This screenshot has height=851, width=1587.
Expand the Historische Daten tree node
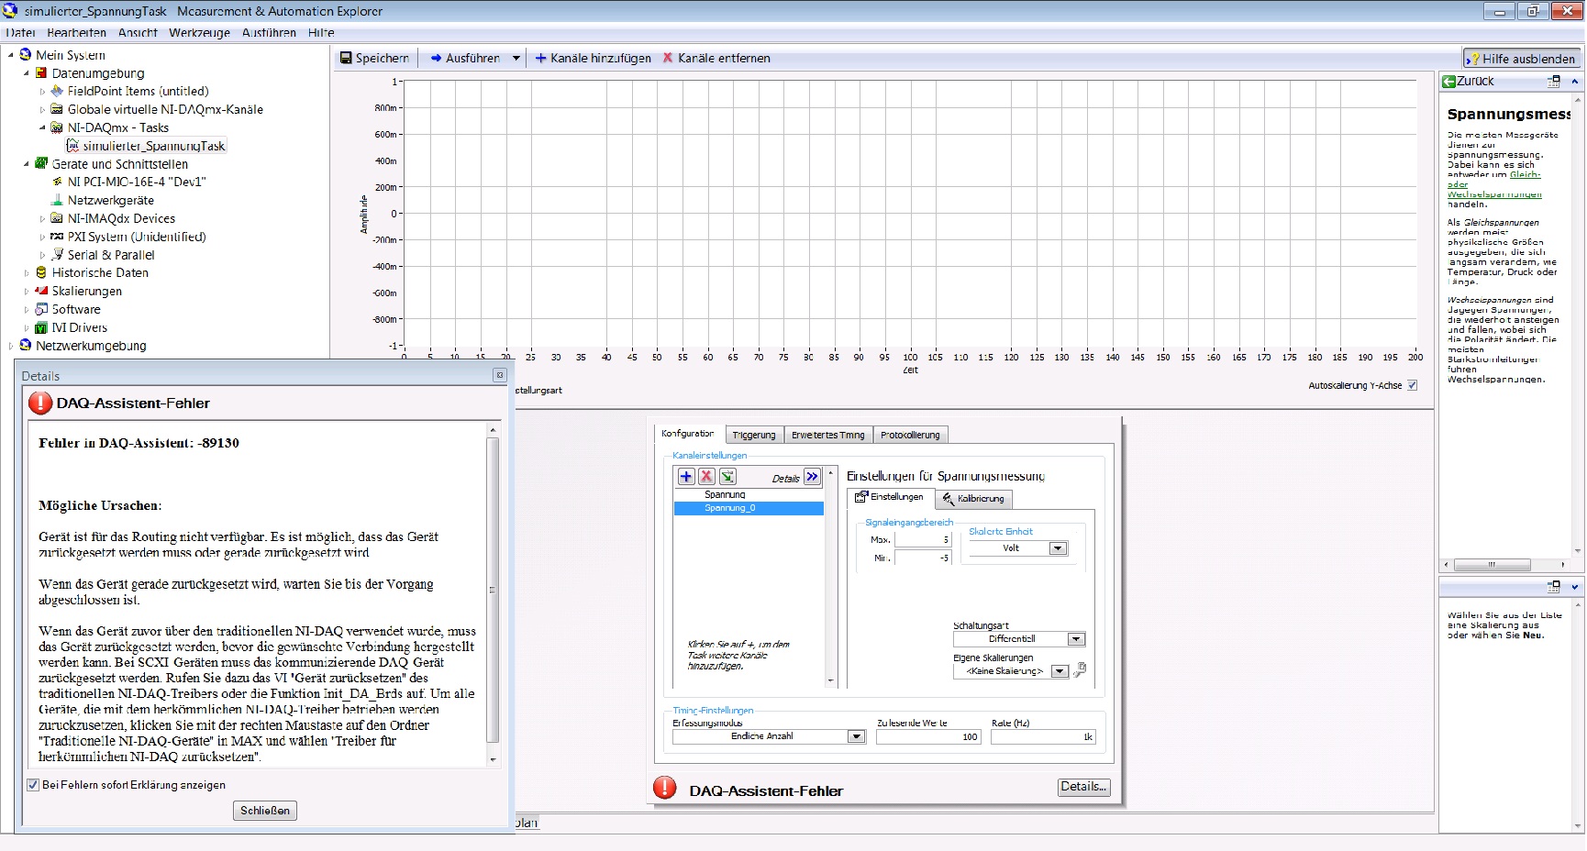click(x=27, y=273)
